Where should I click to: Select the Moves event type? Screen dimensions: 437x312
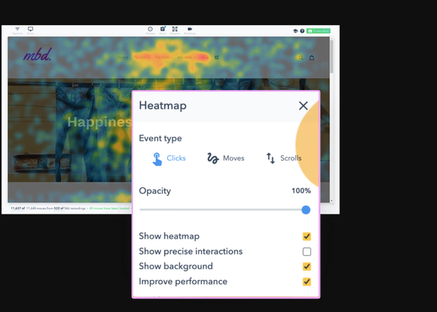[x=226, y=158]
